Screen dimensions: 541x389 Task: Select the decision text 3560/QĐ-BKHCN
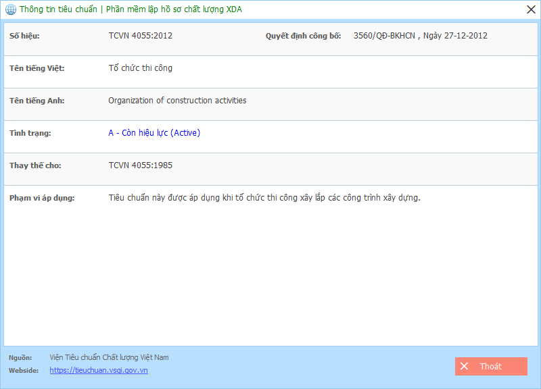[x=384, y=36]
